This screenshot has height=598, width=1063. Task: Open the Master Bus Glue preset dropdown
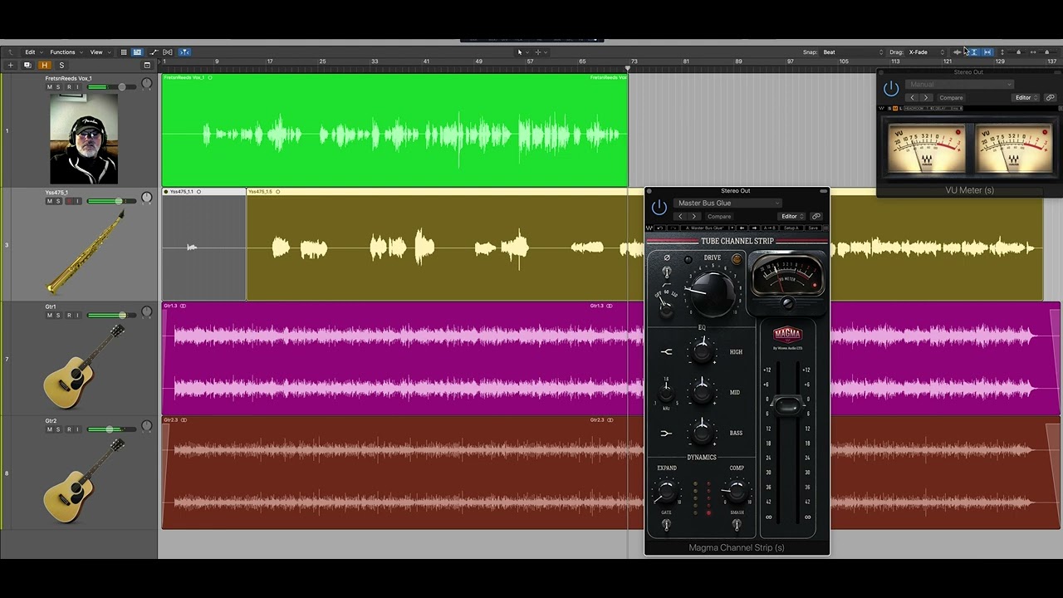pos(727,203)
